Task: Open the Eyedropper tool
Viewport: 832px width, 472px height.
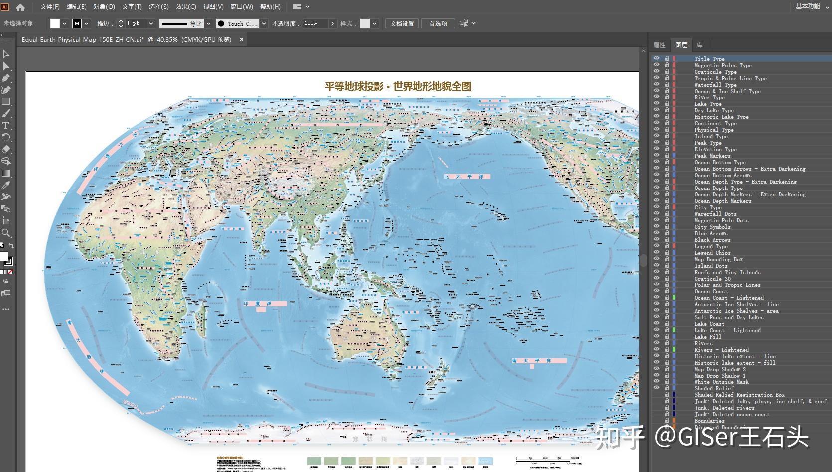Action: [x=6, y=185]
